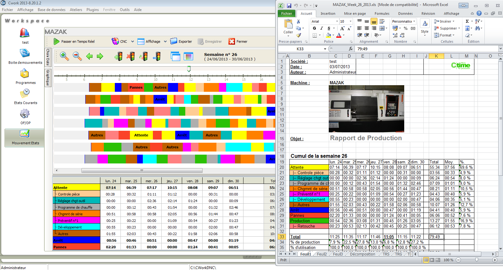Click the refresh traffic-light state icon

pos(144,56)
